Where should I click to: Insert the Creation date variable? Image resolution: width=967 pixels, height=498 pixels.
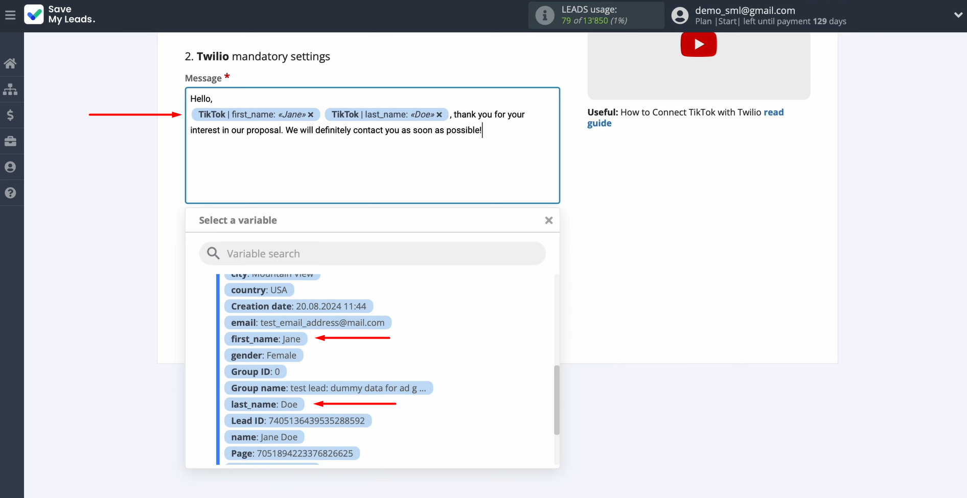(x=298, y=306)
